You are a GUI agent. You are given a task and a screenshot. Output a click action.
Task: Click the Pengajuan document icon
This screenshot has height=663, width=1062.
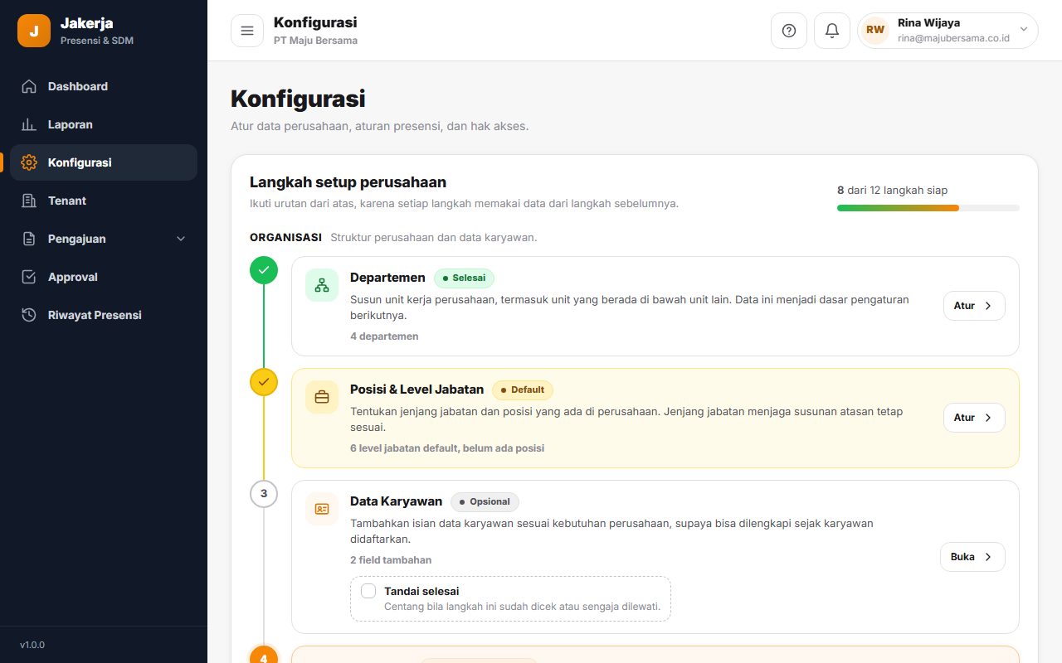tap(29, 239)
